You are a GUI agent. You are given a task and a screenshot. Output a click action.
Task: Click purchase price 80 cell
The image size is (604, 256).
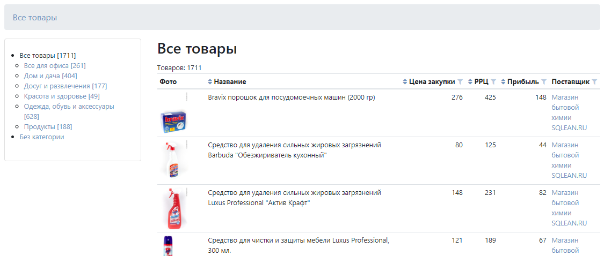click(459, 145)
